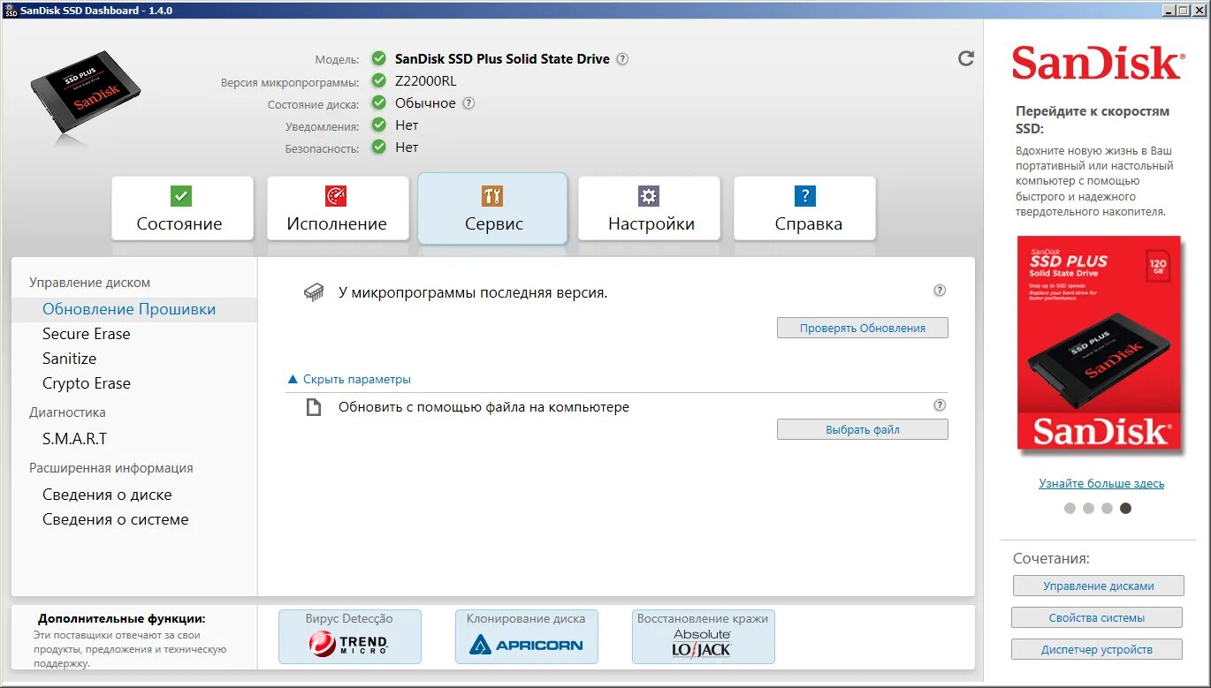
Task: Click the SanDisk logo in side panel
Action: point(1096,64)
